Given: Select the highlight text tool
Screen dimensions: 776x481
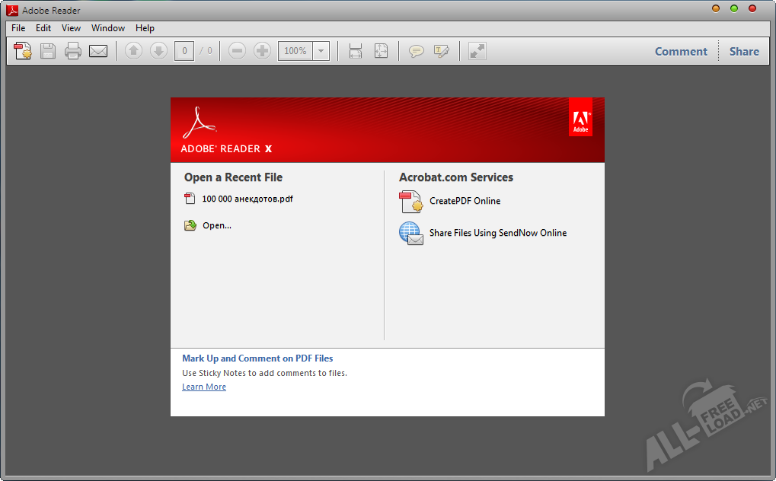Looking at the screenshot, I should pyautogui.click(x=441, y=51).
